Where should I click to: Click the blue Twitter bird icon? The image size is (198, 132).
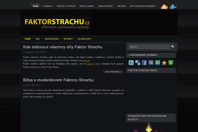pos(173,7)
